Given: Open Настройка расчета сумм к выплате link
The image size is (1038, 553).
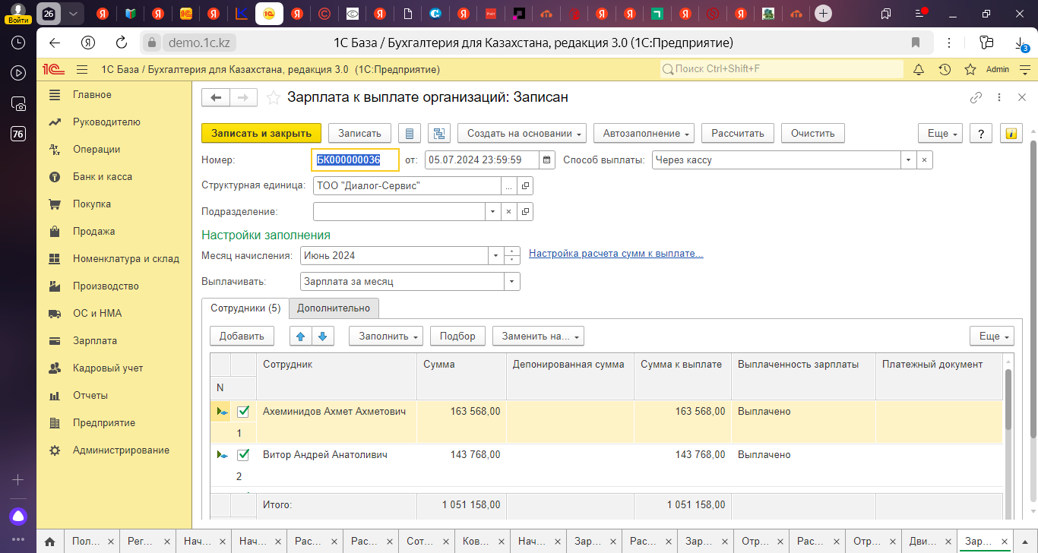Looking at the screenshot, I should tap(616, 254).
